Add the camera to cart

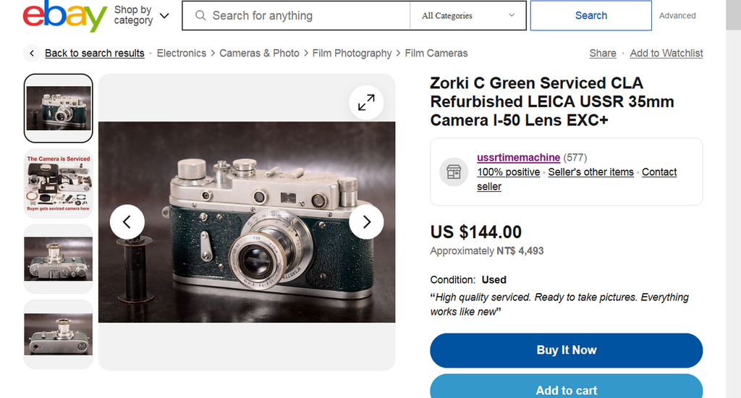point(566,389)
